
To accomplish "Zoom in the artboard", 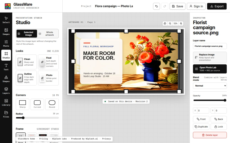I will (x=181, y=23).
